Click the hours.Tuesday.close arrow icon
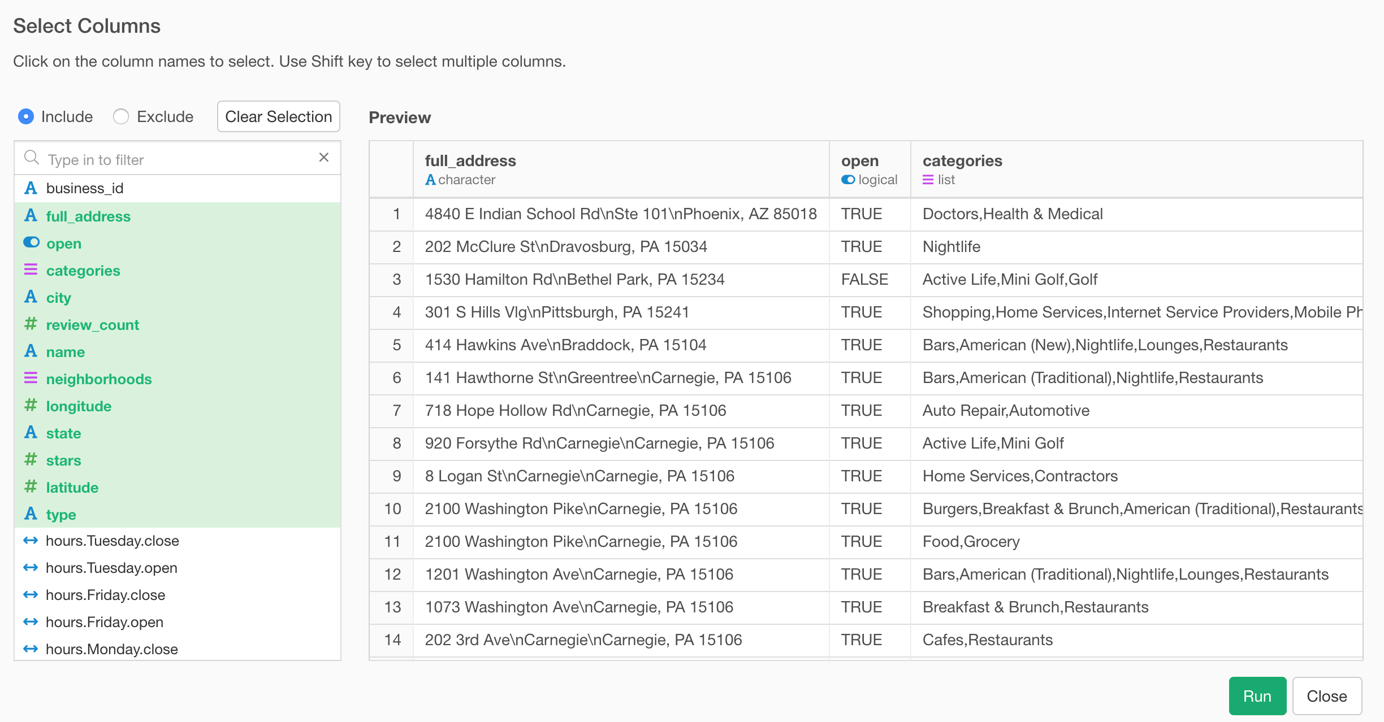 pyautogui.click(x=31, y=541)
